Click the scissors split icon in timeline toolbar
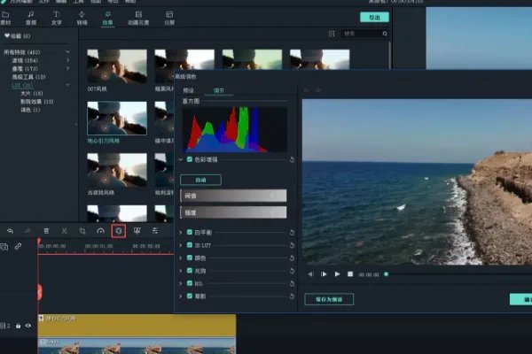 [x=64, y=230]
